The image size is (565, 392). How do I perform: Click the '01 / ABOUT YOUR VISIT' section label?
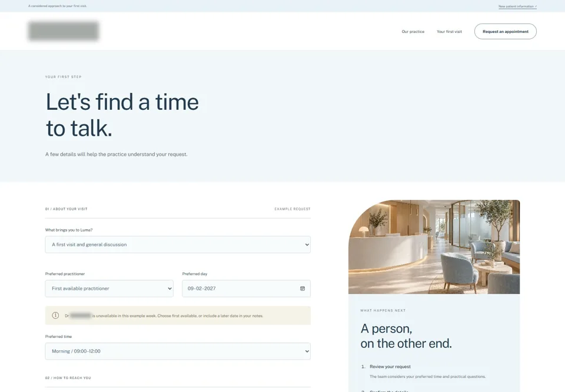pyautogui.click(x=67, y=209)
